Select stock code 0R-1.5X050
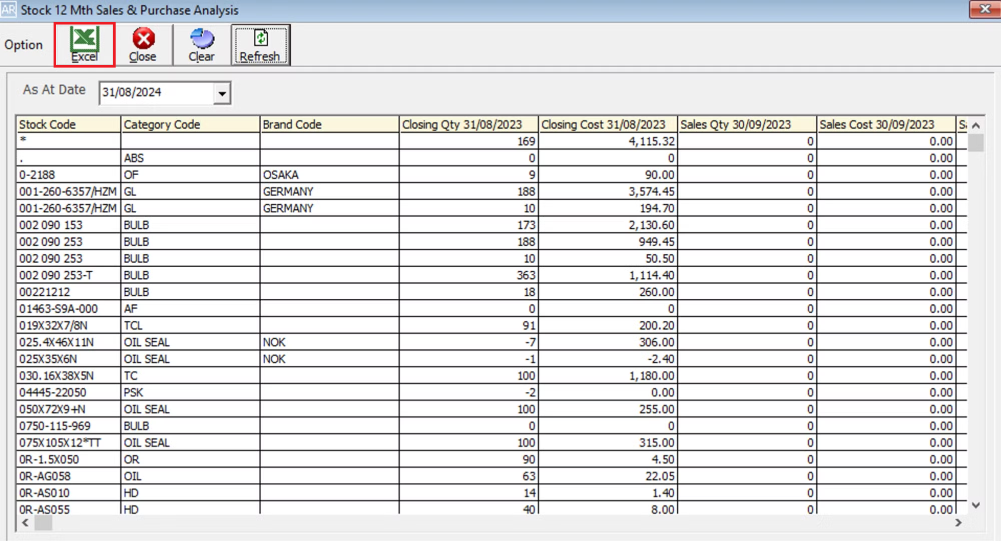This screenshot has height=541, width=1001. pyautogui.click(x=68, y=460)
